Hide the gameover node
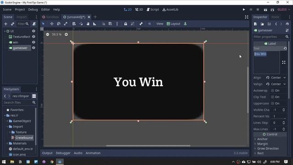 (x=33, y=48)
